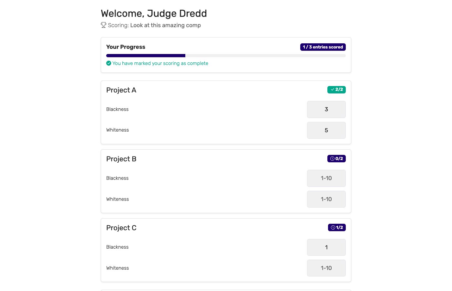
Task: Click Project C's partial progress indicator
Action: click(336, 227)
